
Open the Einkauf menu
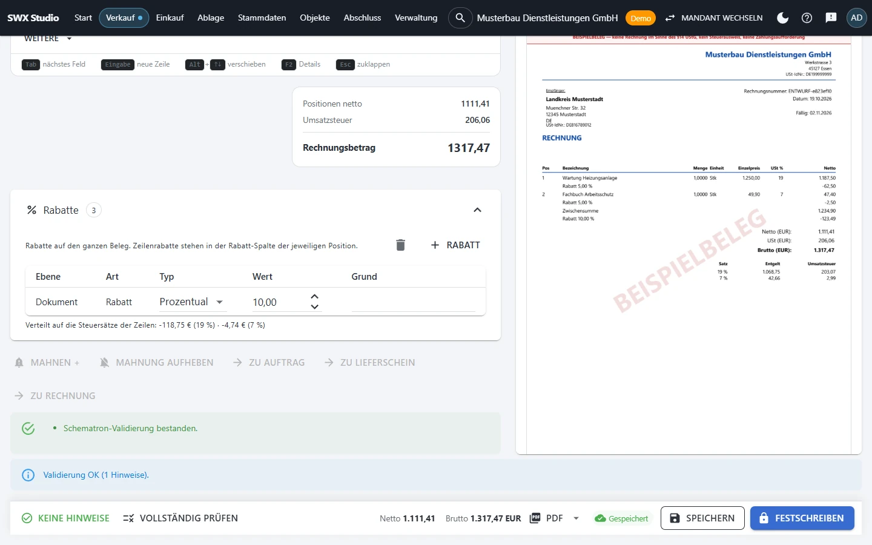point(170,18)
